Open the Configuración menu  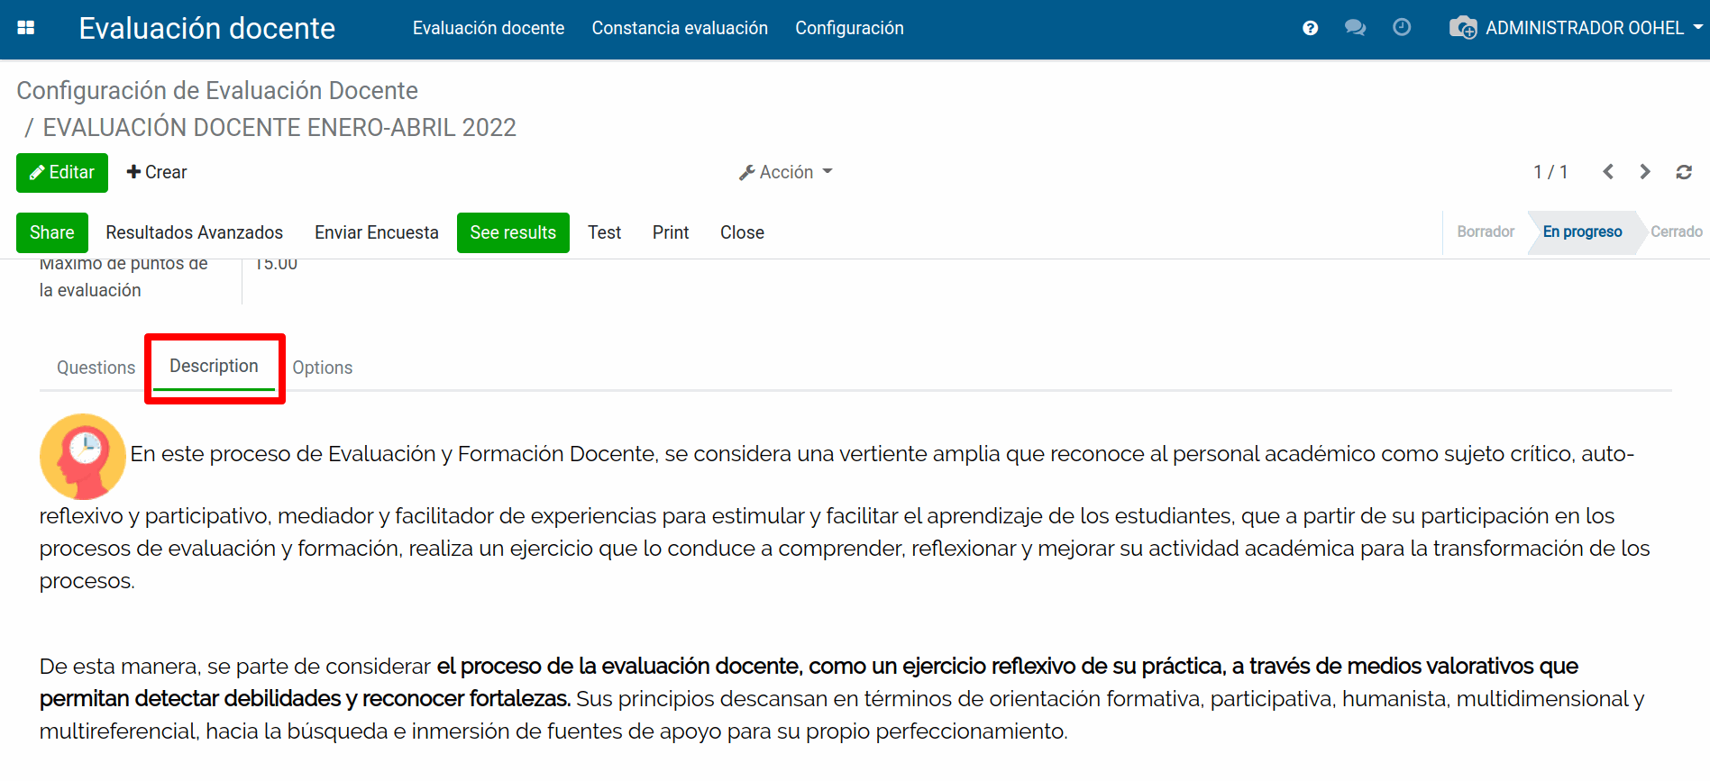pyautogui.click(x=849, y=28)
